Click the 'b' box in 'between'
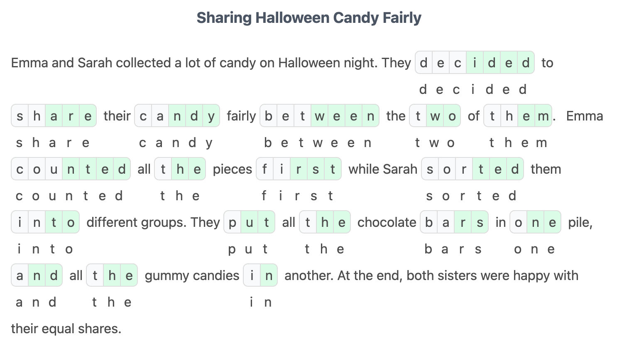The height and width of the screenshot is (349, 617). (269, 116)
